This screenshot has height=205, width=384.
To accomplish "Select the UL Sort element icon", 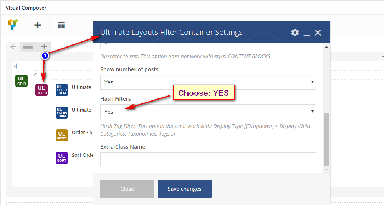I will [62, 158].
